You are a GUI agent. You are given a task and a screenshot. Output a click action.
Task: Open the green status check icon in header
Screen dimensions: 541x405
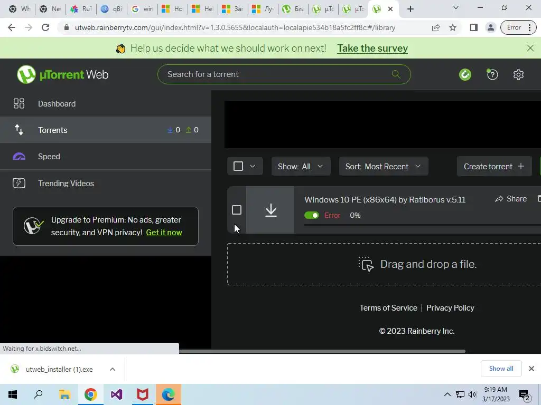(465, 74)
